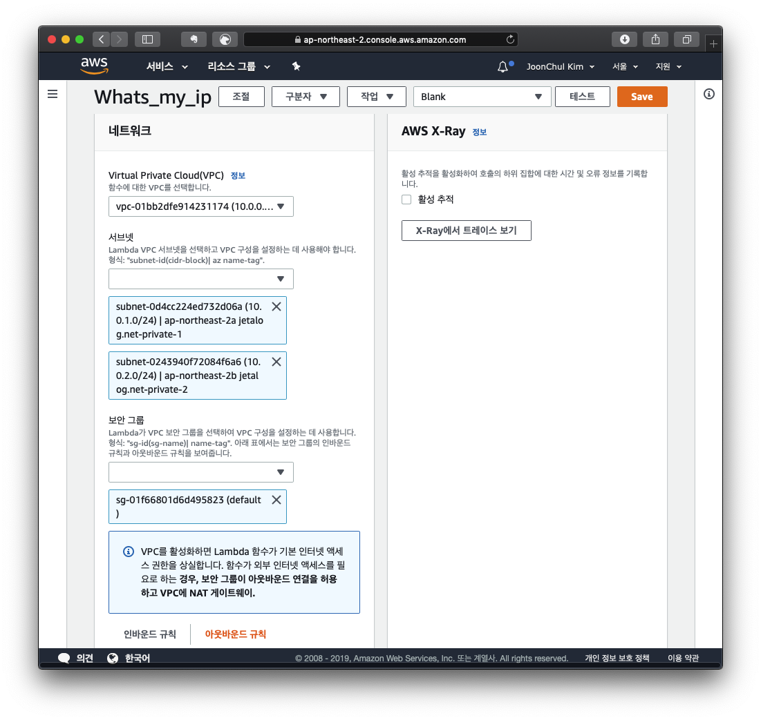Open the 서울 region selector

pos(625,66)
